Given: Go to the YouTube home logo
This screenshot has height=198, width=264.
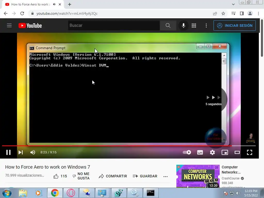Looking at the screenshot, I should 30,26.
